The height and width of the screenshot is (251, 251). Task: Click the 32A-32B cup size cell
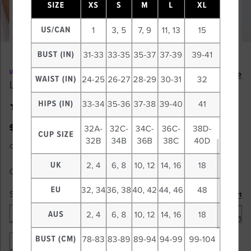(93, 135)
